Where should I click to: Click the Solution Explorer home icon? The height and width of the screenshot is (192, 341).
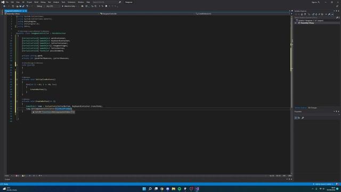coord(302,14)
